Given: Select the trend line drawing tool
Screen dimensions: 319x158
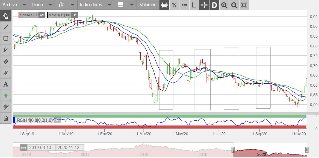Looking at the screenshot, I should pos(6,27).
